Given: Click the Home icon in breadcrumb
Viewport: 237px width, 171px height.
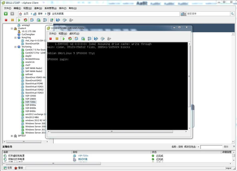Looking at the screenshot, I should [20, 14].
